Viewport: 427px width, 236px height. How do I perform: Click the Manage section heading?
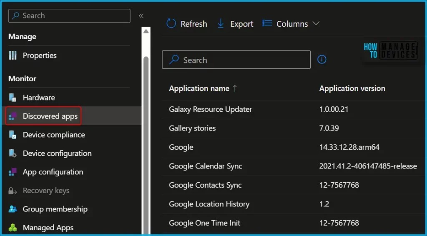tap(23, 36)
